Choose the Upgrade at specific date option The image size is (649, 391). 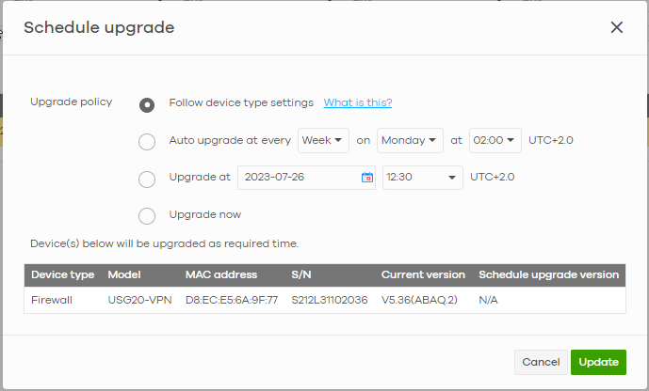(x=147, y=179)
